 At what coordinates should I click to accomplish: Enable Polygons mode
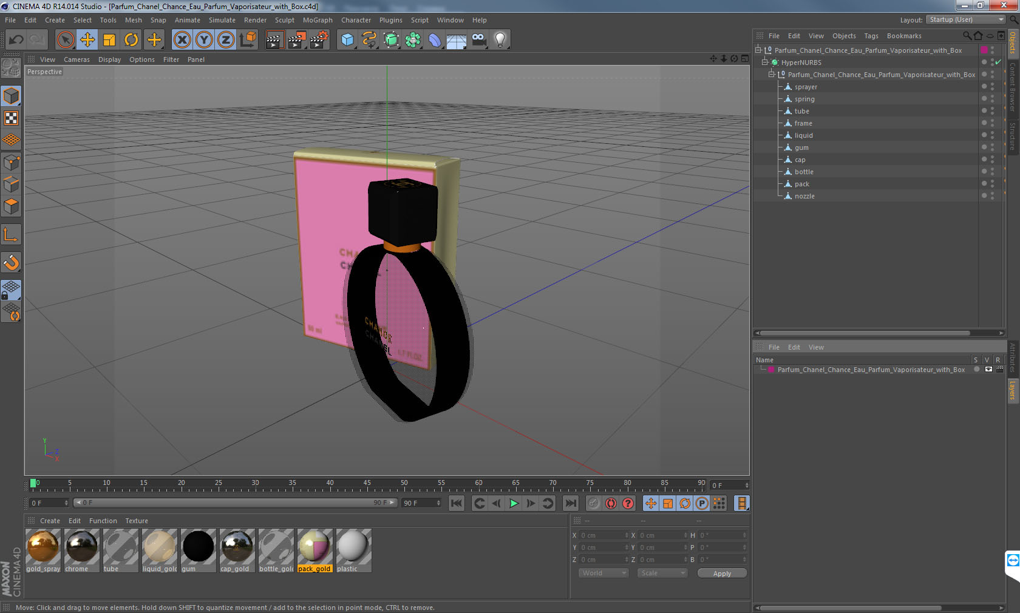tap(11, 206)
